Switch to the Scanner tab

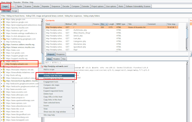click(28, 6)
